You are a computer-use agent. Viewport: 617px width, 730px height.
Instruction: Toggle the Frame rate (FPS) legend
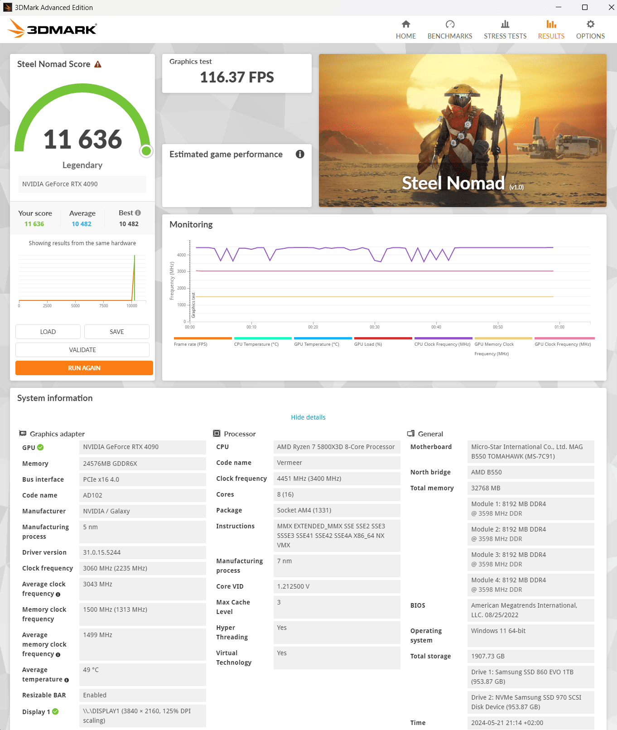(202, 342)
